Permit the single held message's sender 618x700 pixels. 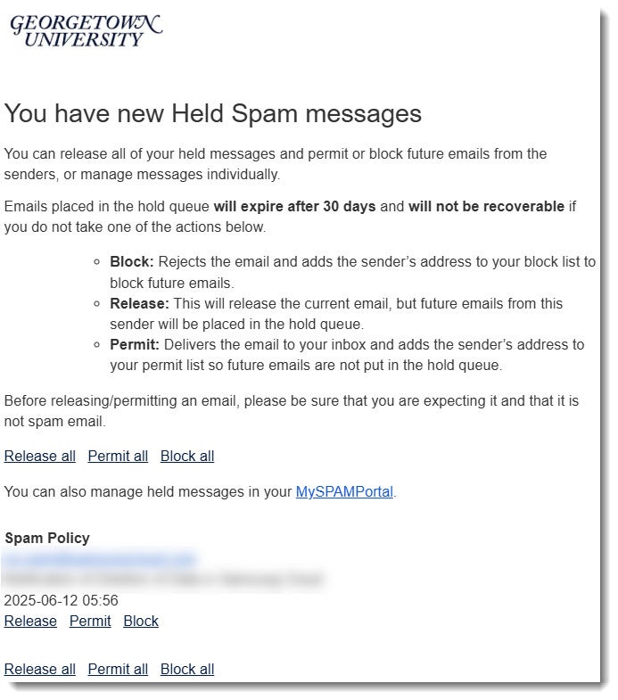click(x=90, y=622)
